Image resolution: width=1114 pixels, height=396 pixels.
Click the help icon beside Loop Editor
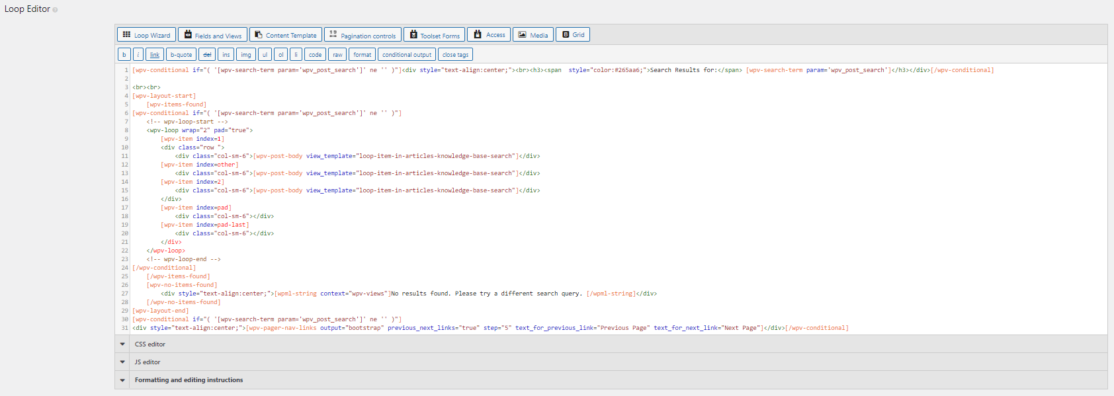55,10
